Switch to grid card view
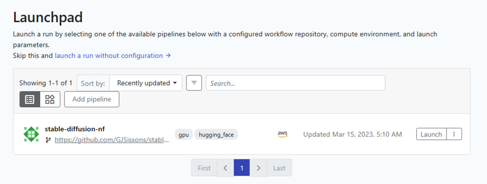 tap(50, 99)
